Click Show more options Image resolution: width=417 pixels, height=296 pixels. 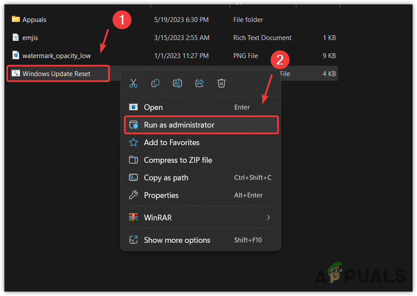[201, 240]
